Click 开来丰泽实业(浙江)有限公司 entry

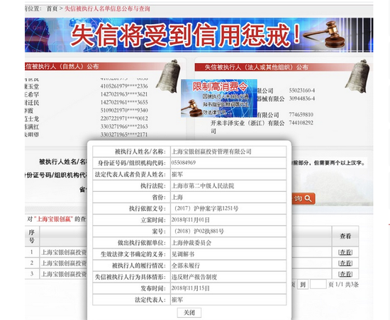coord(247,127)
